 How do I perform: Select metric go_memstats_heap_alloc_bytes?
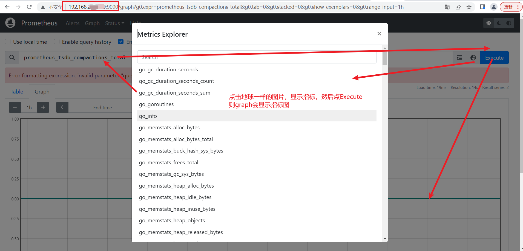[x=257, y=186]
